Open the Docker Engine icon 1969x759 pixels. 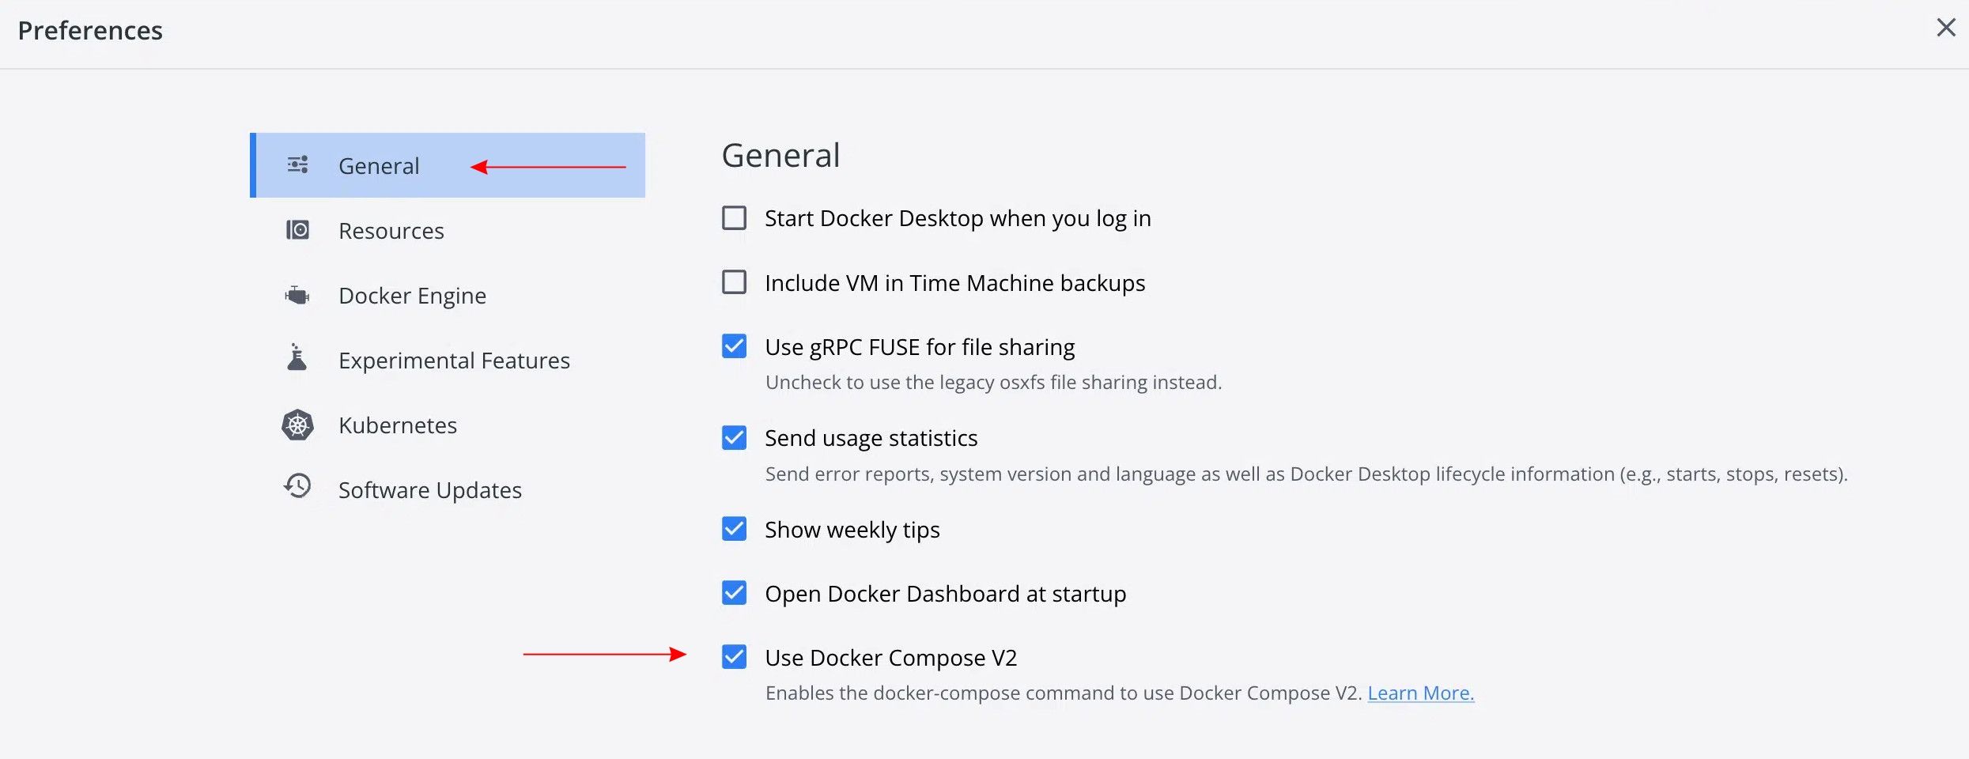298,295
